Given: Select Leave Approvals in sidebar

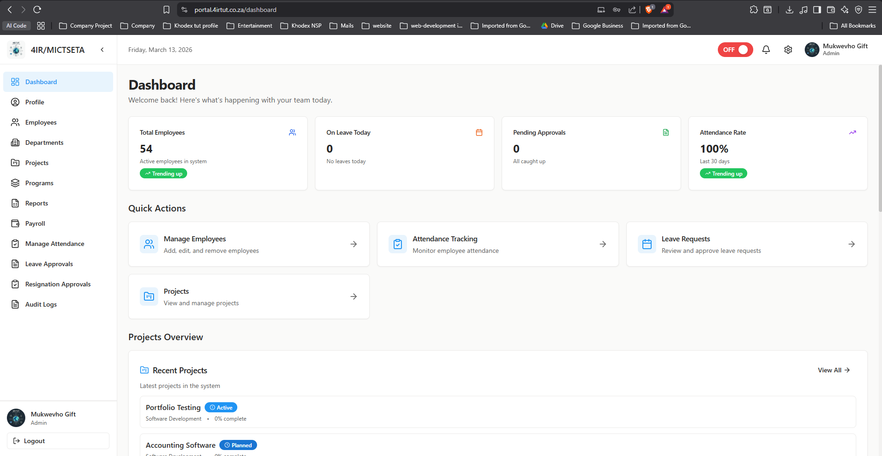Looking at the screenshot, I should click(49, 264).
